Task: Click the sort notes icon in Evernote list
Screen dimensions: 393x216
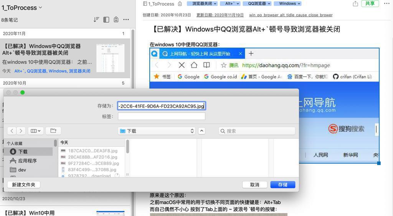Action: tap(96, 20)
